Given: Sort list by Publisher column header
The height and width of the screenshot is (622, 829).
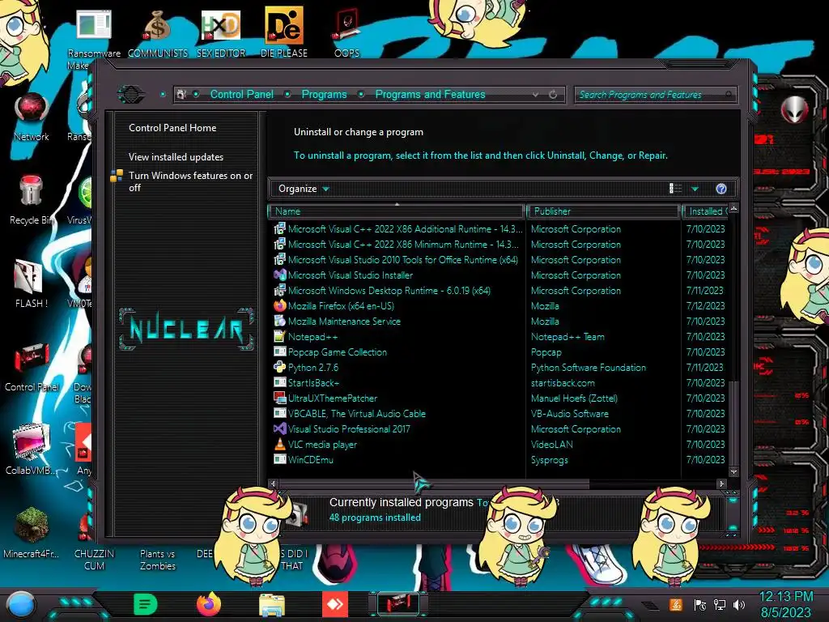Looking at the screenshot, I should point(603,211).
